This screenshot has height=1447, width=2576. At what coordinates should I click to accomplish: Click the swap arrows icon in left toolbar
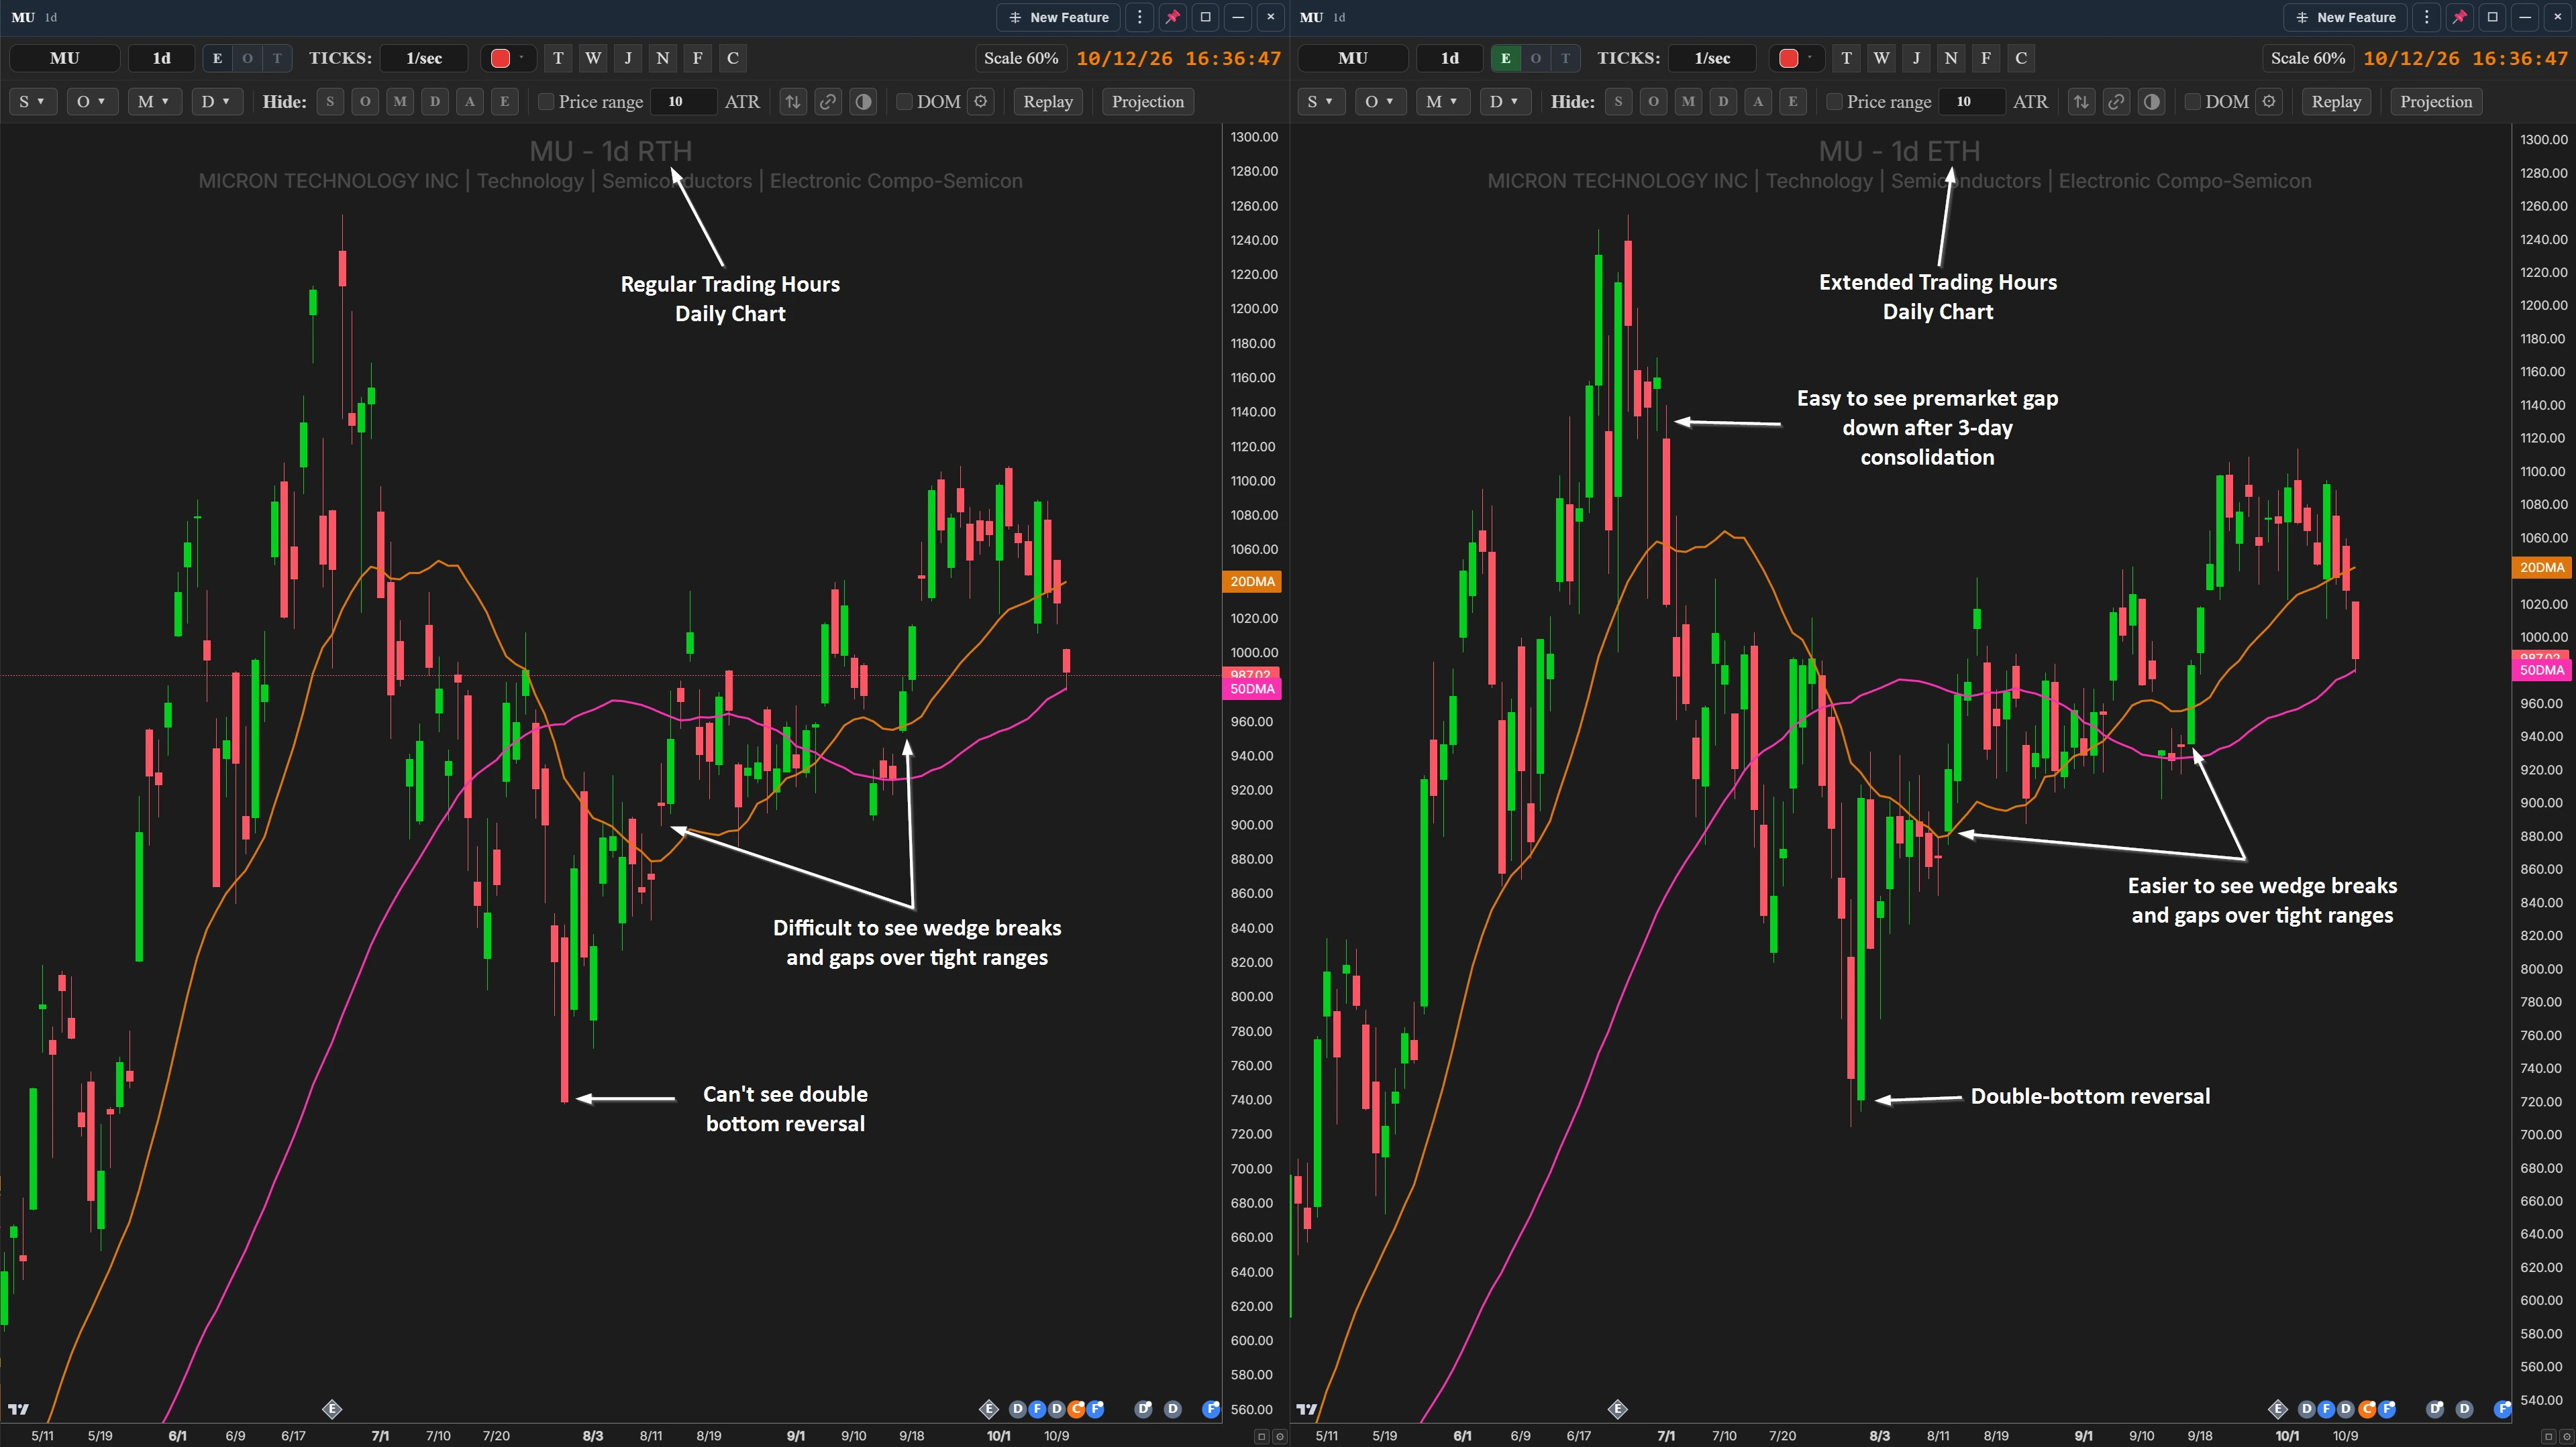793,101
